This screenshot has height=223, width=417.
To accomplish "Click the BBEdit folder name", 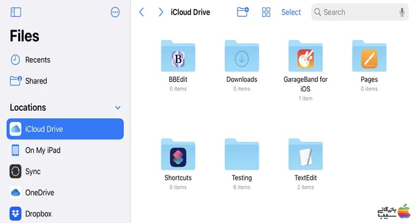I will 178,79.
